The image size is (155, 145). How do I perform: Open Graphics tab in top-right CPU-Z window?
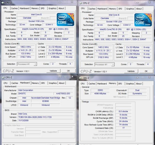pyautogui.click(x=130, y=9)
